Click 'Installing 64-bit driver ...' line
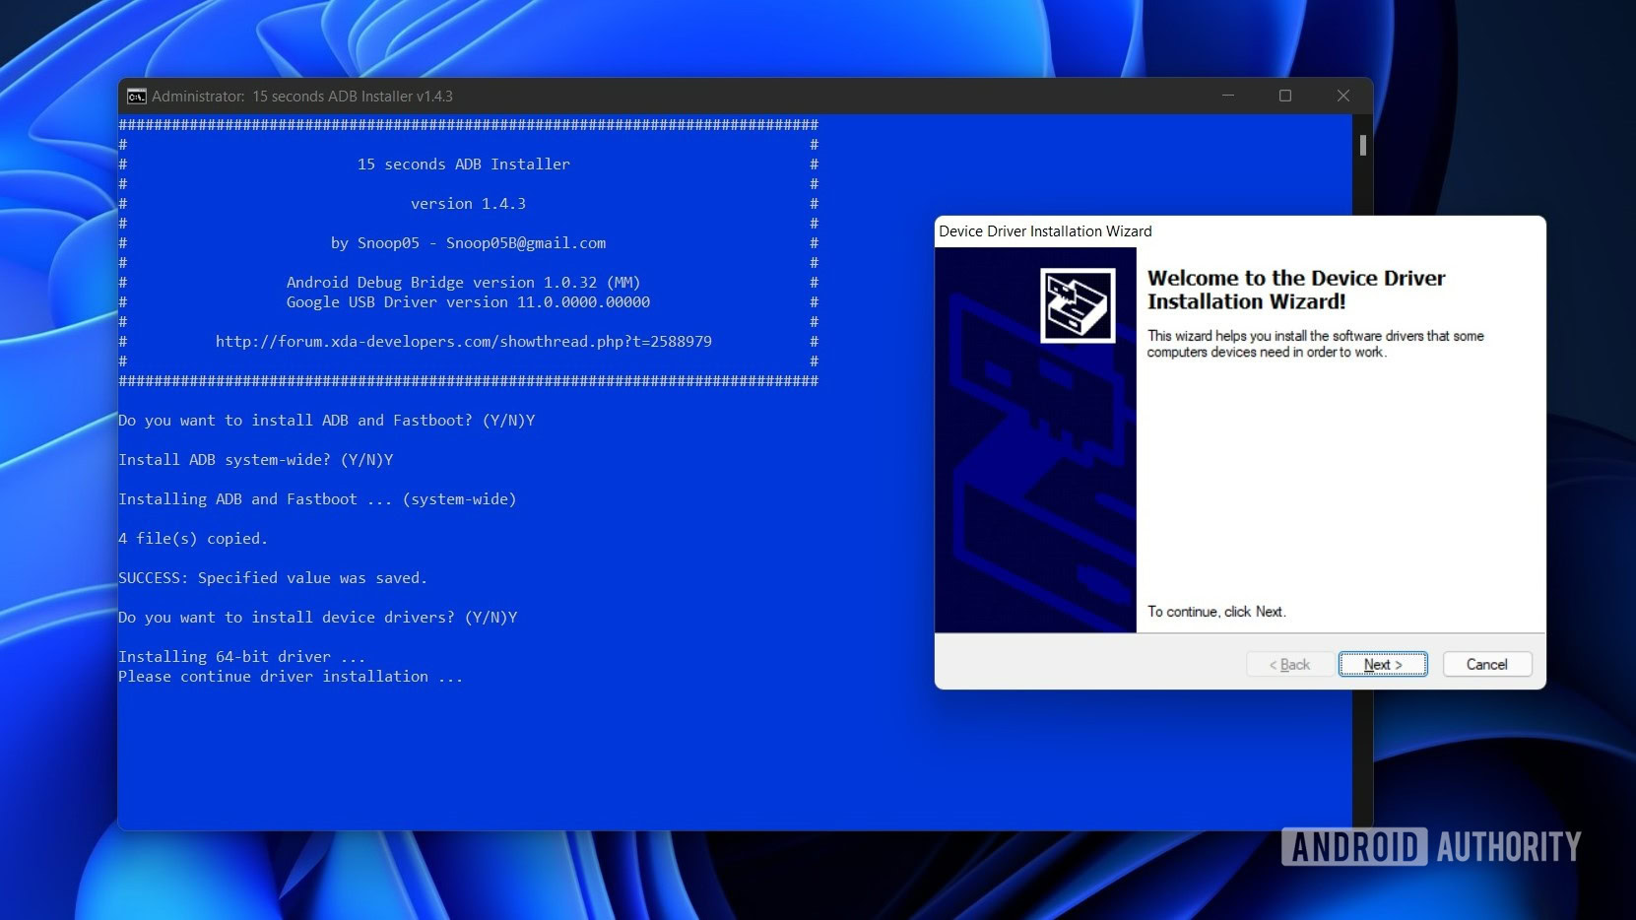 [241, 657]
